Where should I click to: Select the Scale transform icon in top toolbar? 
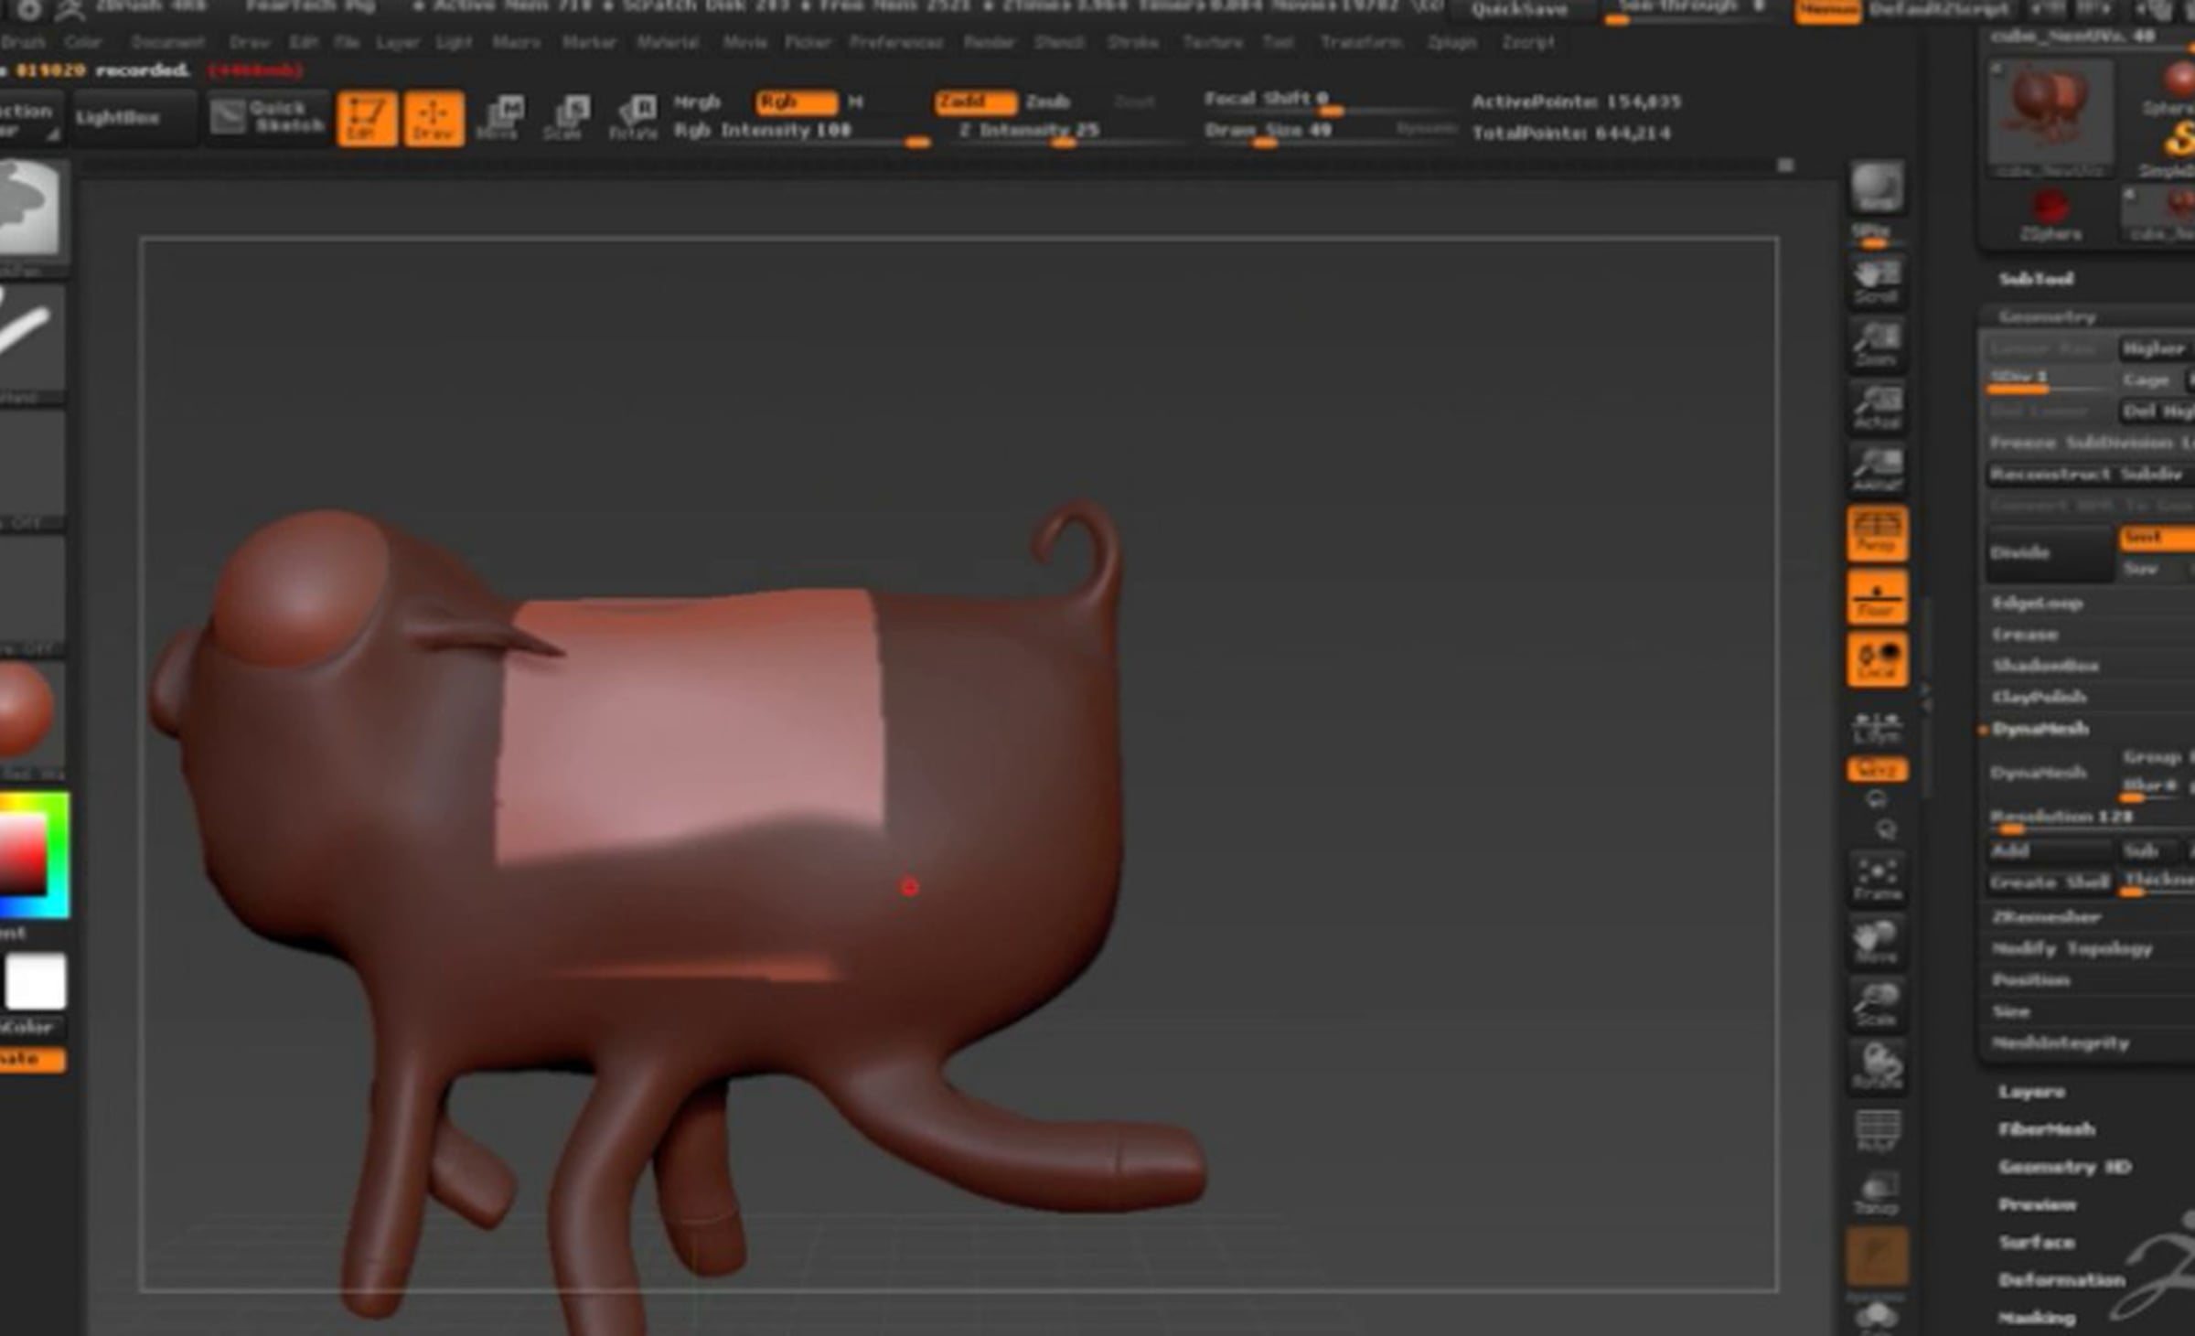[566, 118]
